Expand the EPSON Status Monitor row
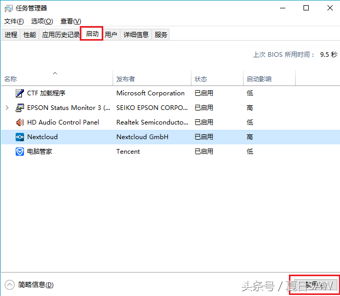 pos(7,107)
